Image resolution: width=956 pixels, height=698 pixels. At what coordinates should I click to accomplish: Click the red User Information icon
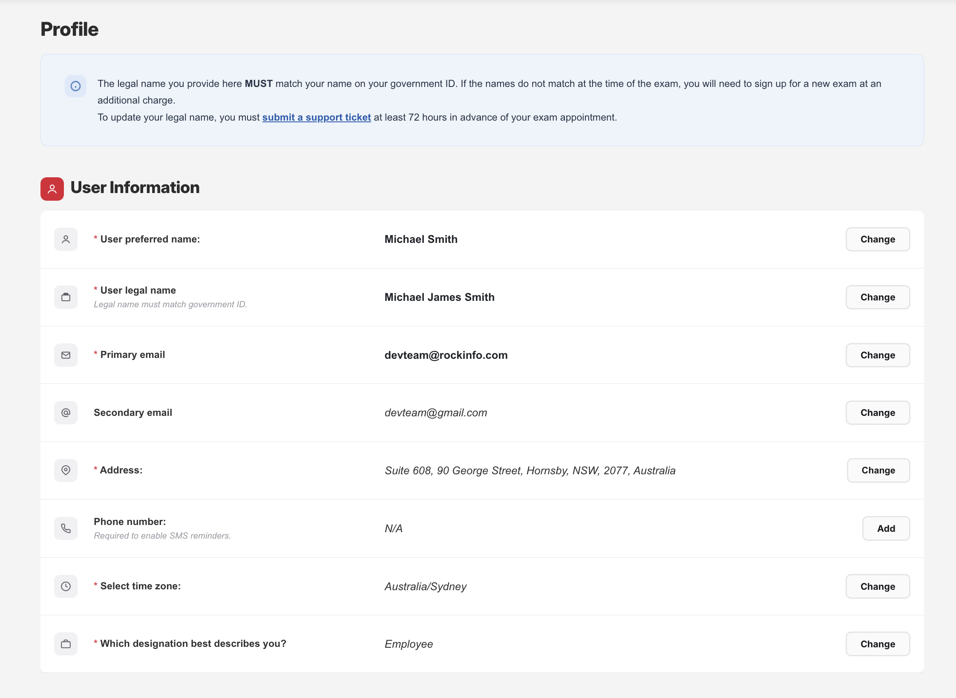[52, 189]
